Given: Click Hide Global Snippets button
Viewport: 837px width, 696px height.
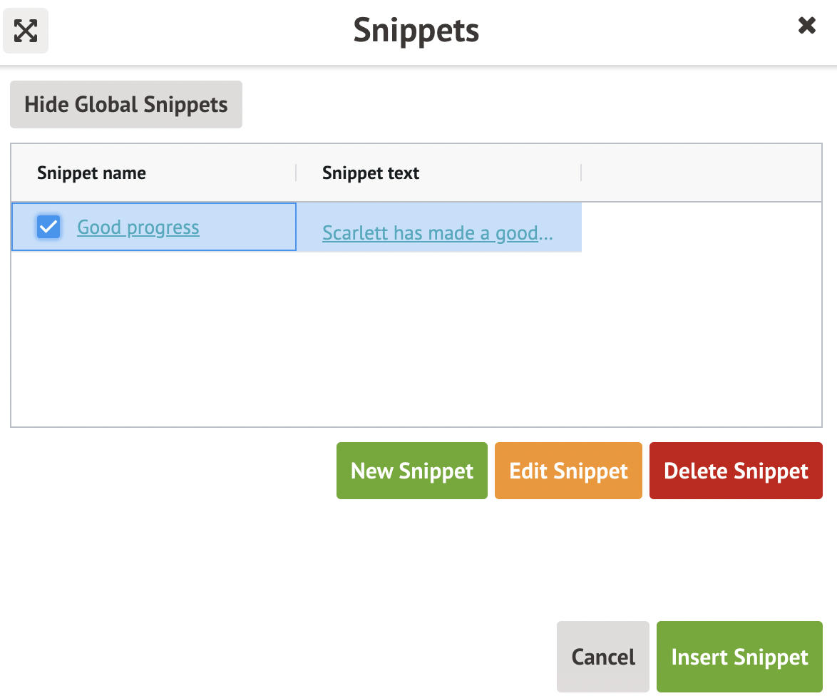Looking at the screenshot, I should pyautogui.click(x=126, y=105).
